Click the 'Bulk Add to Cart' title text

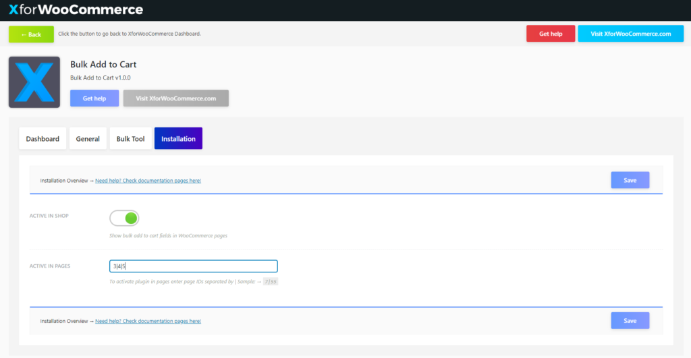click(103, 64)
